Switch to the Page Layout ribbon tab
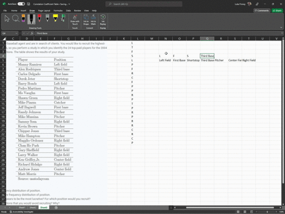 (44, 11)
